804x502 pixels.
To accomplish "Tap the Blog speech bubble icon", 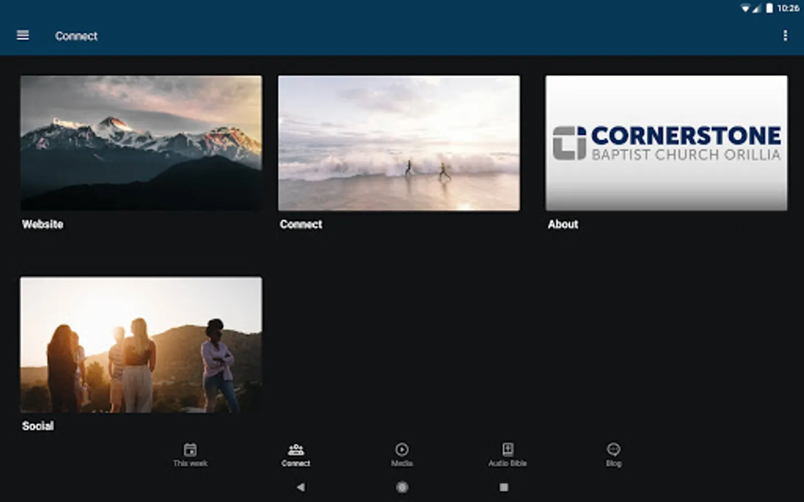I will (614, 450).
